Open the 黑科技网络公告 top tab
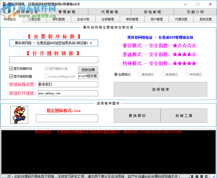The height and width of the screenshot is (178, 217). (x=23, y=12)
